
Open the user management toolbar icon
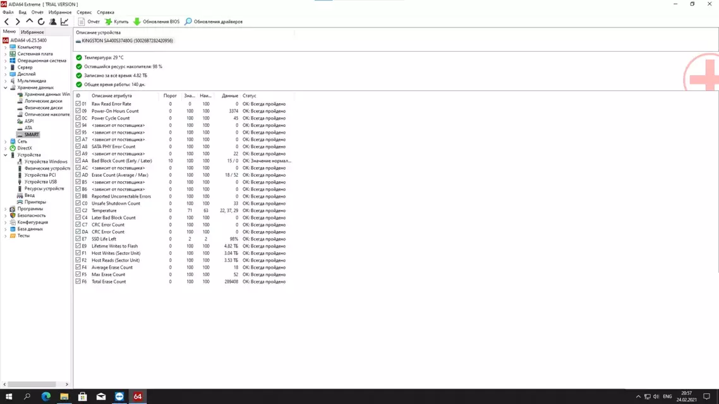tap(52, 21)
